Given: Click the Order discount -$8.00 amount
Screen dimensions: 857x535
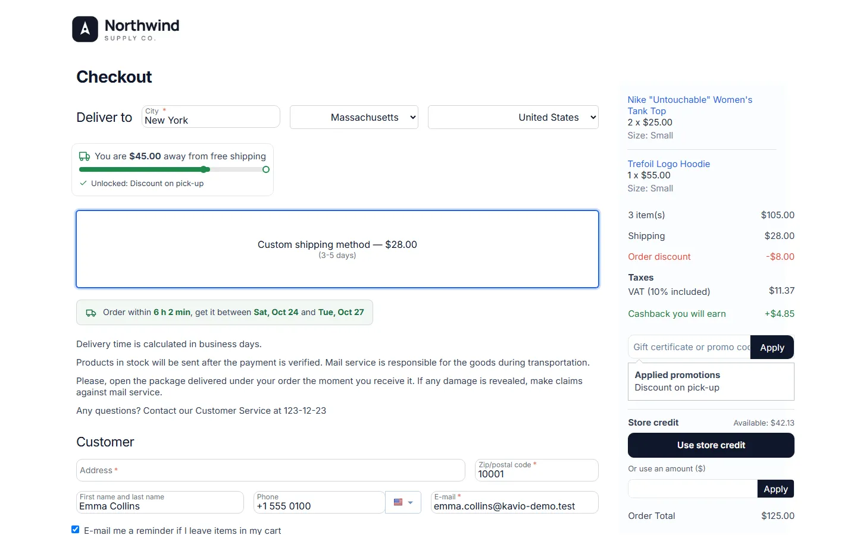Looking at the screenshot, I should tap(780, 257).
